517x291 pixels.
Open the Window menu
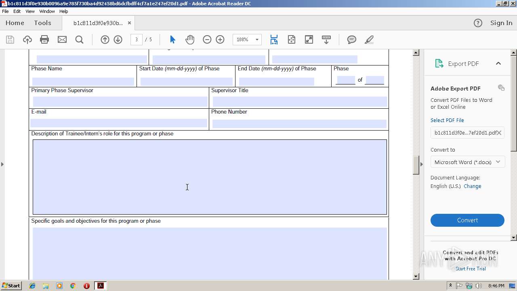pyautogui.click(x=47, y=11)
